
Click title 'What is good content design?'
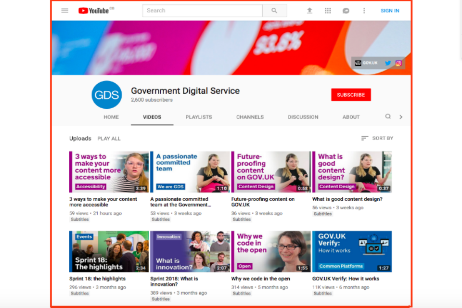347,199
